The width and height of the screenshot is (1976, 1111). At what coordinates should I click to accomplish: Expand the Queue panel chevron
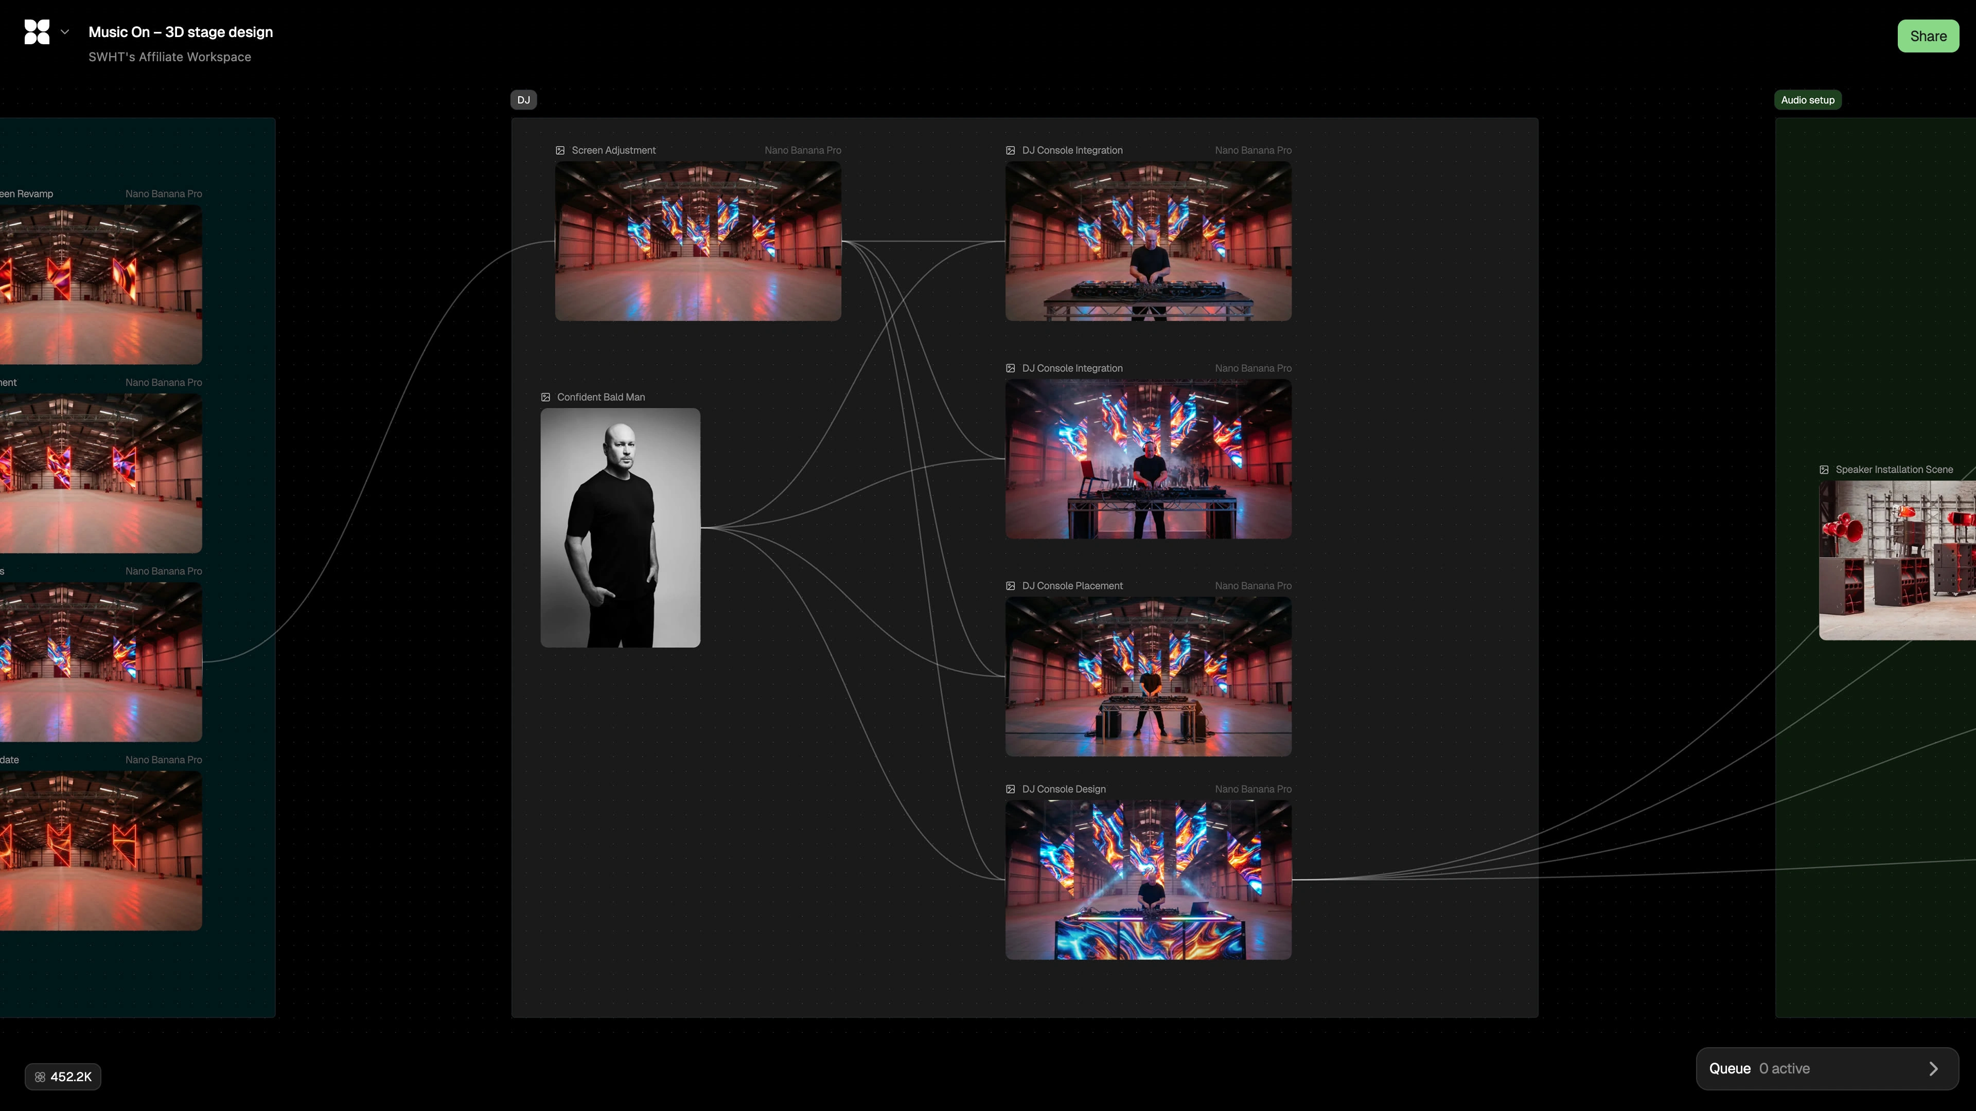(1933, 1069)
